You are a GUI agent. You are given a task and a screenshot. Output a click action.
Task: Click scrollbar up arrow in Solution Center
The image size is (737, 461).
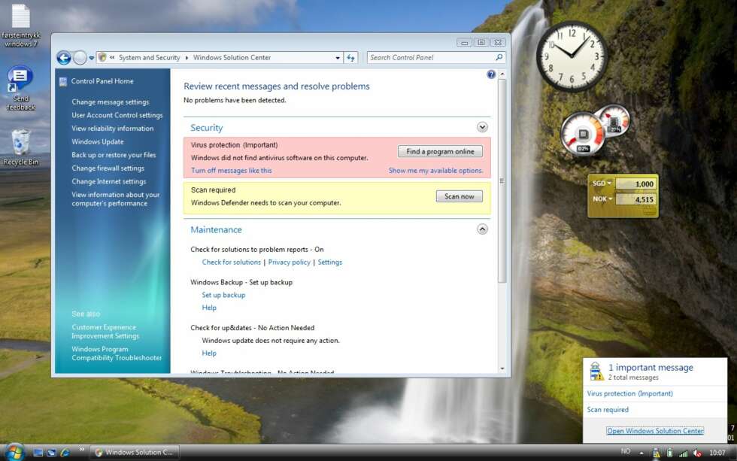[502, 74]
